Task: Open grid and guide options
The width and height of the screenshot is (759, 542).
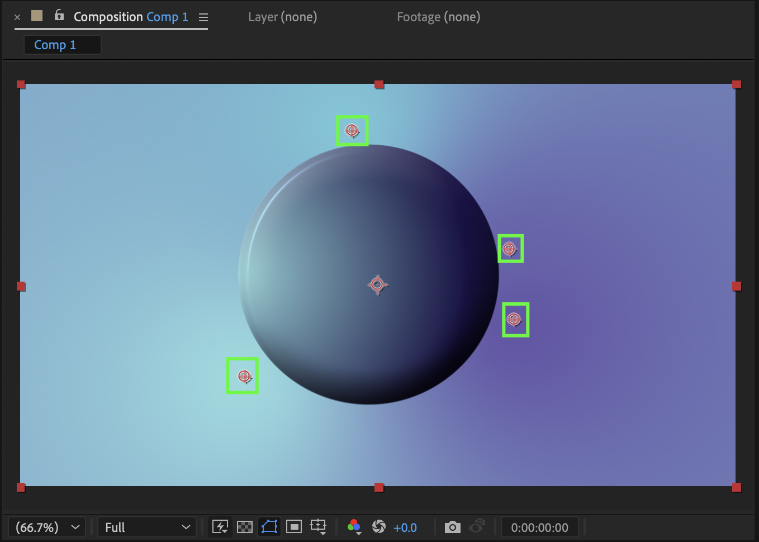Action: [x=319, y=527]
